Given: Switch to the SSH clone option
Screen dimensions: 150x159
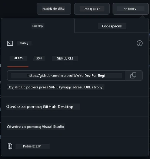Looking at the screenshot, I should tap(39, 58).
